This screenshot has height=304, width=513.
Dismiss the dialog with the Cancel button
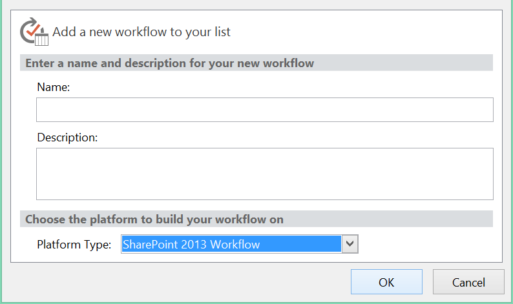[468, 282]
